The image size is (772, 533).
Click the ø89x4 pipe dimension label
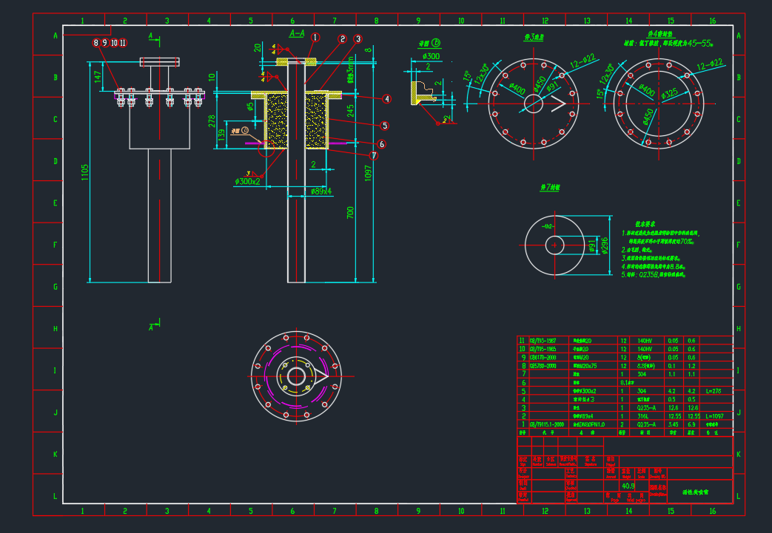[321, 191]
